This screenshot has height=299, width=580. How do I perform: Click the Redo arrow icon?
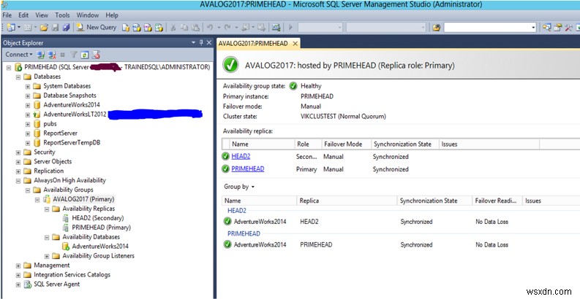[x=227, y=27]
